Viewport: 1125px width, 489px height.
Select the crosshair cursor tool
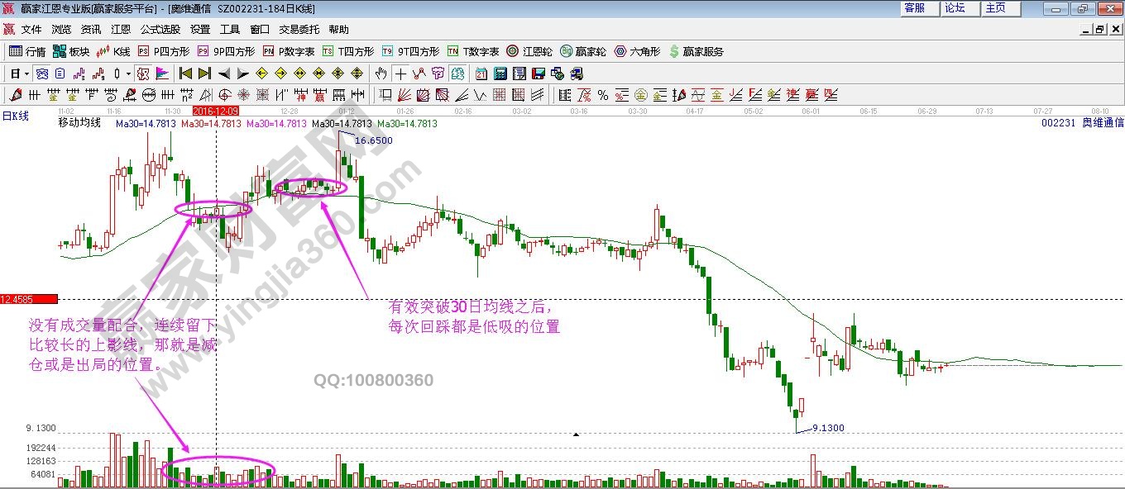point(400,73)
